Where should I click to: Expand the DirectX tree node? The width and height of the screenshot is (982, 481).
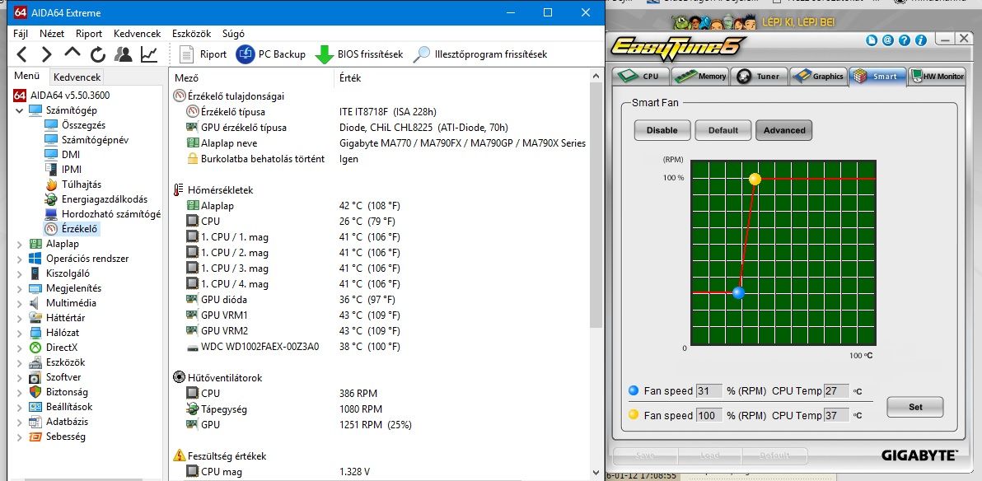coord(20,348)
